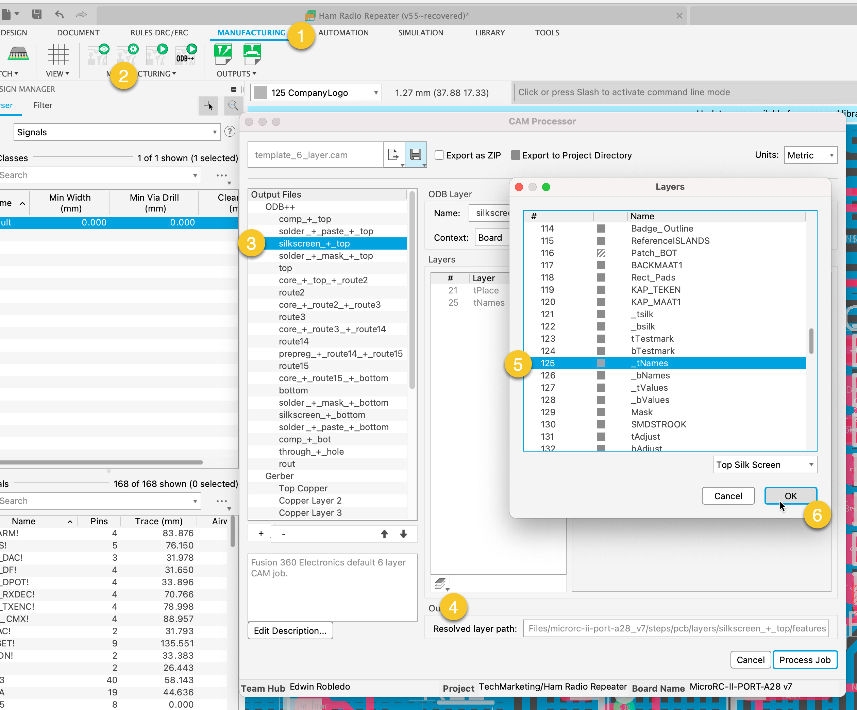Click the Save CAM job disk icon
The image size is (857, 710).
(416, 155)
